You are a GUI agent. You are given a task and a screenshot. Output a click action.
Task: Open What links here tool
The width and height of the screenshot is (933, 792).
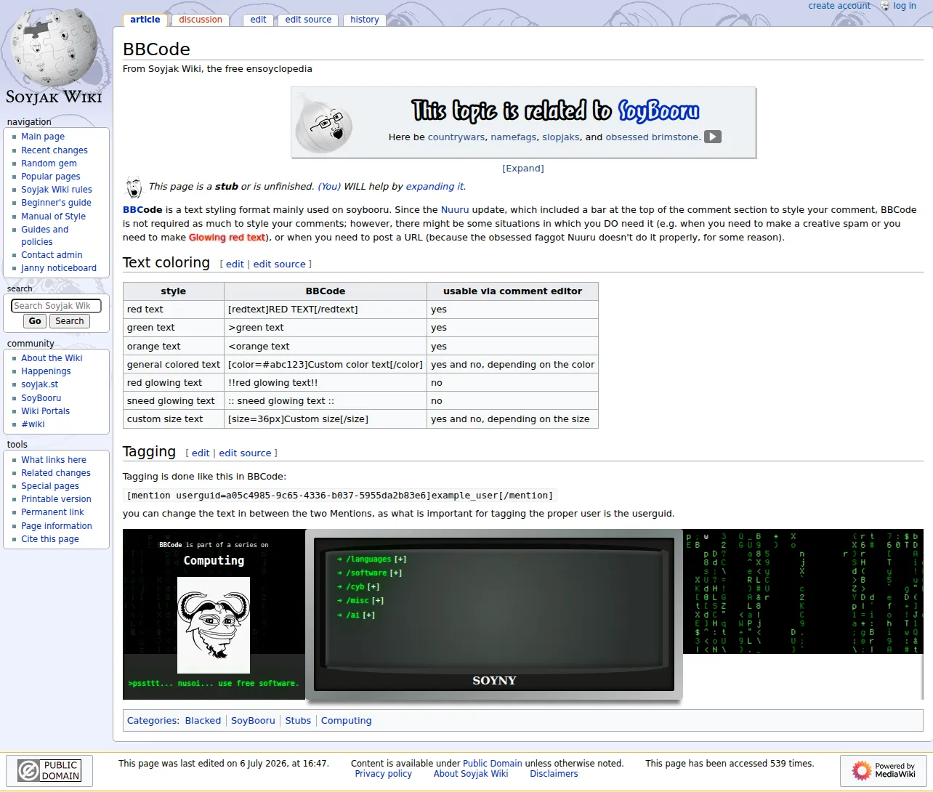[54, 460]
